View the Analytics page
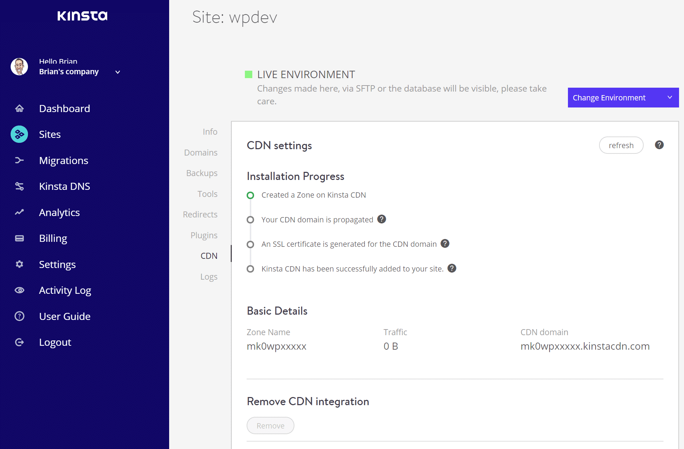 click(x=59, y=212)
